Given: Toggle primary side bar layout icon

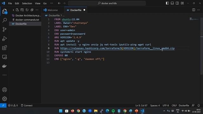Looking at the screenshot, I should [x=167, y=3].
